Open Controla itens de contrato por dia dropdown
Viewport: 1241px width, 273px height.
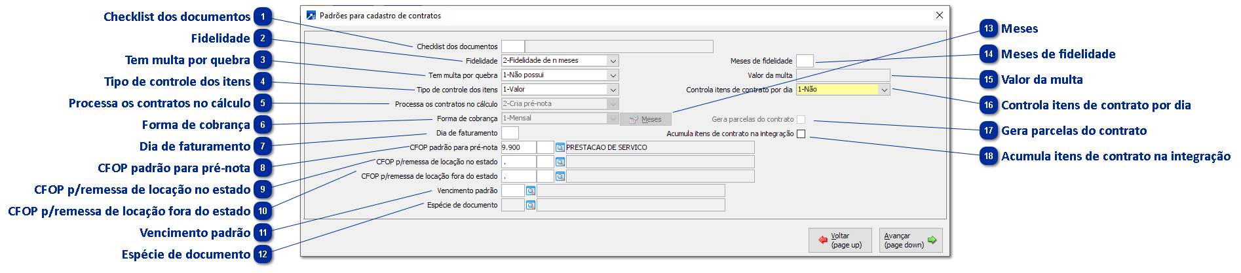[885, 90]
